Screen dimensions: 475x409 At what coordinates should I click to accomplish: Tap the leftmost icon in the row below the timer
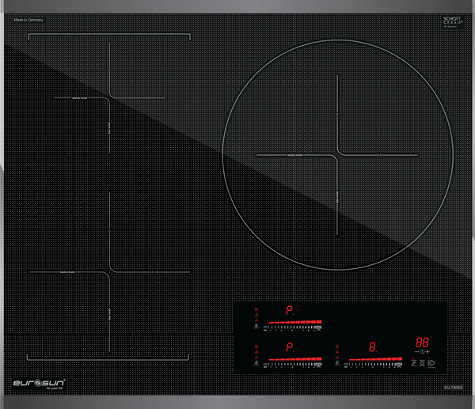(x=413, y=363)
